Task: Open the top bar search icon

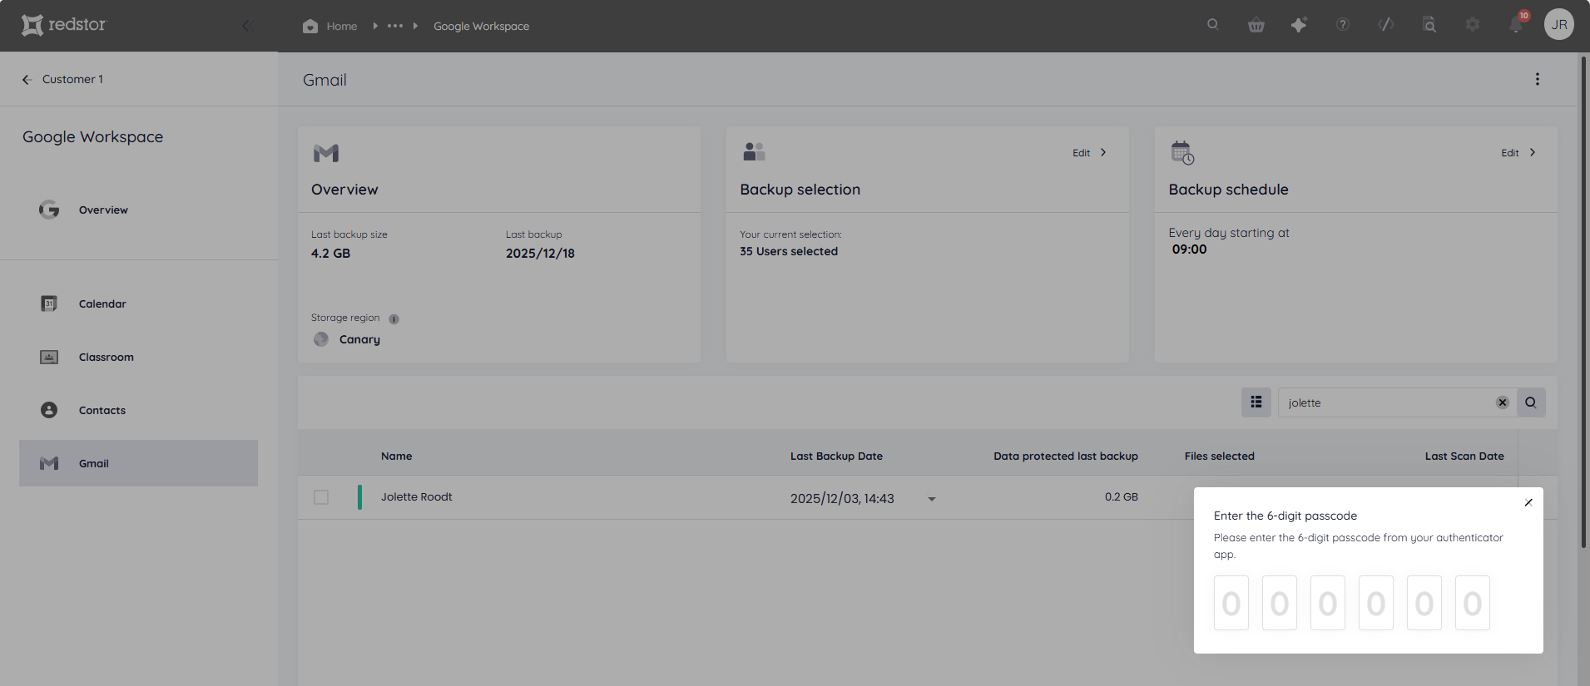Action: pos(1213,24)
